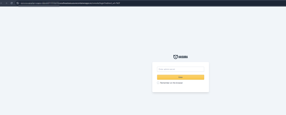This screenshot has height=115, width=286.
Task: Reload the page with refresh icon
Action: (x=11, y=3)
